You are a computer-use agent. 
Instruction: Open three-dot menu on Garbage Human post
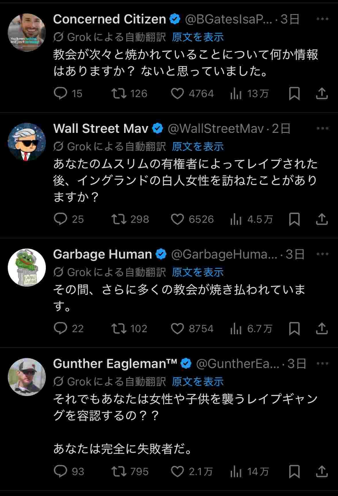tap(323, 254)
